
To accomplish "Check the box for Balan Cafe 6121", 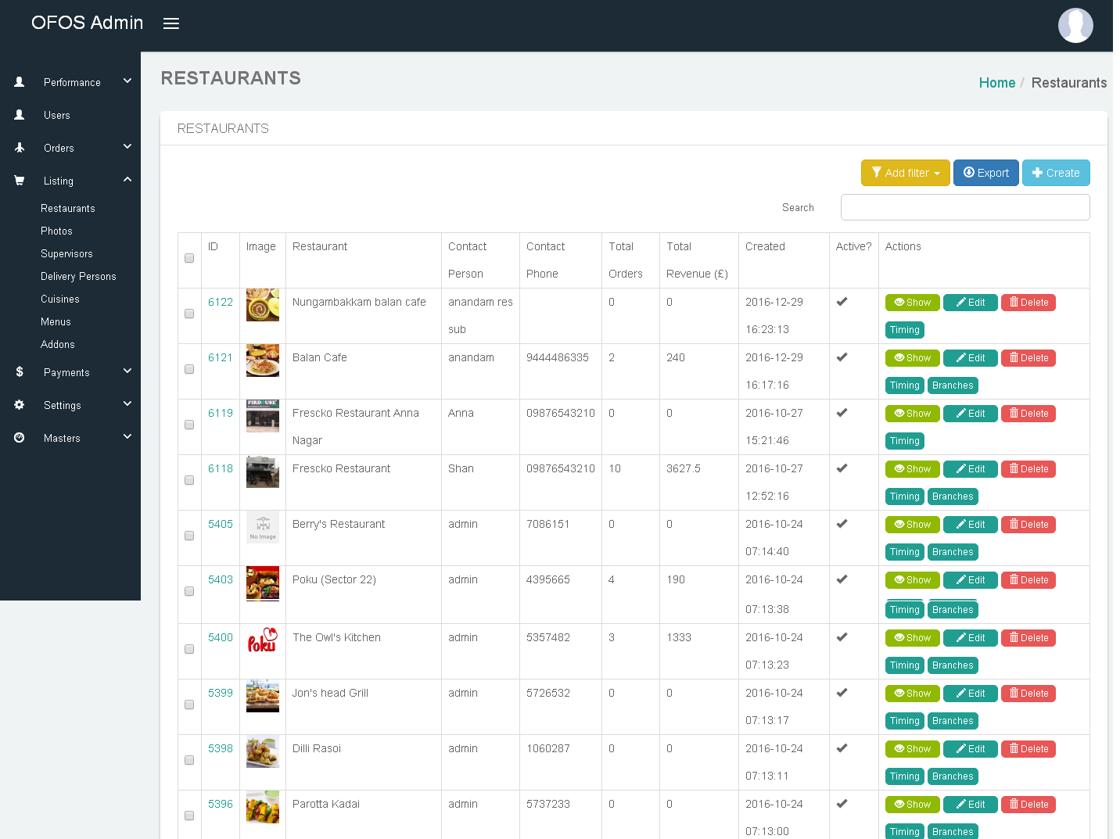I will (189, 369).
